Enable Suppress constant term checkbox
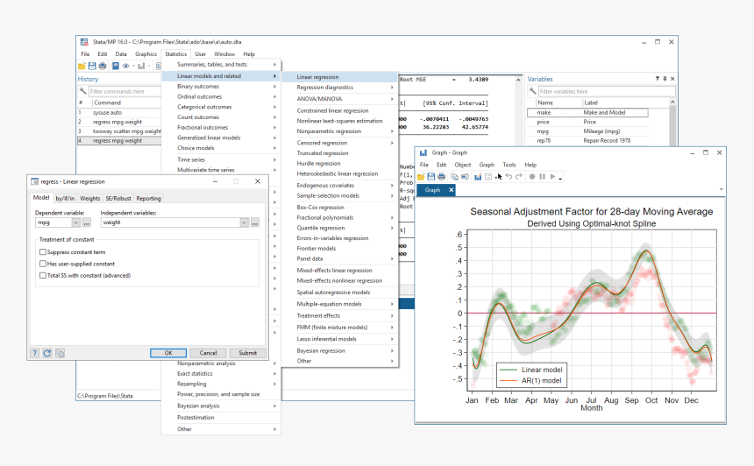Screen dimensions: 754x466 click(43, 252)
